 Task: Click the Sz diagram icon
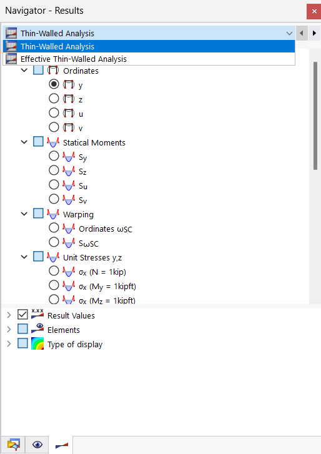[x=69, y=171]
